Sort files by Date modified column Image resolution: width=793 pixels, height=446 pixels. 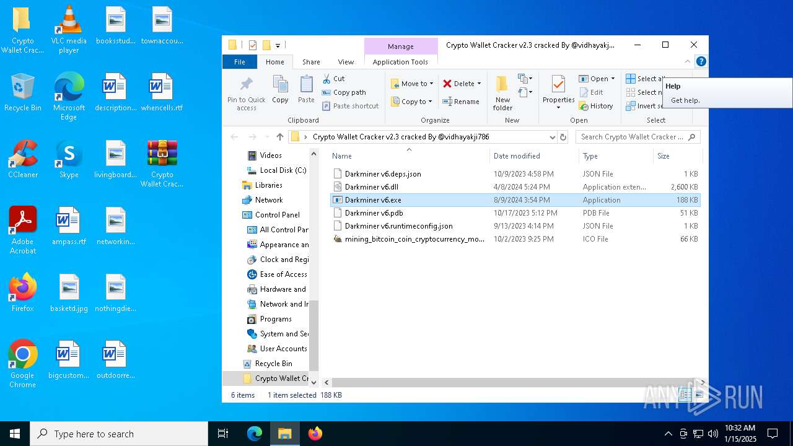point(534,156)
